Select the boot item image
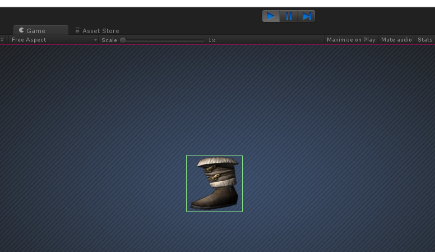The image size is (435, 252). (214, 184)
